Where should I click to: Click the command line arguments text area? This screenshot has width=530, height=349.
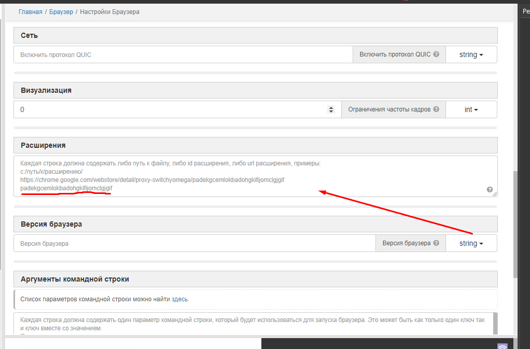254,324
